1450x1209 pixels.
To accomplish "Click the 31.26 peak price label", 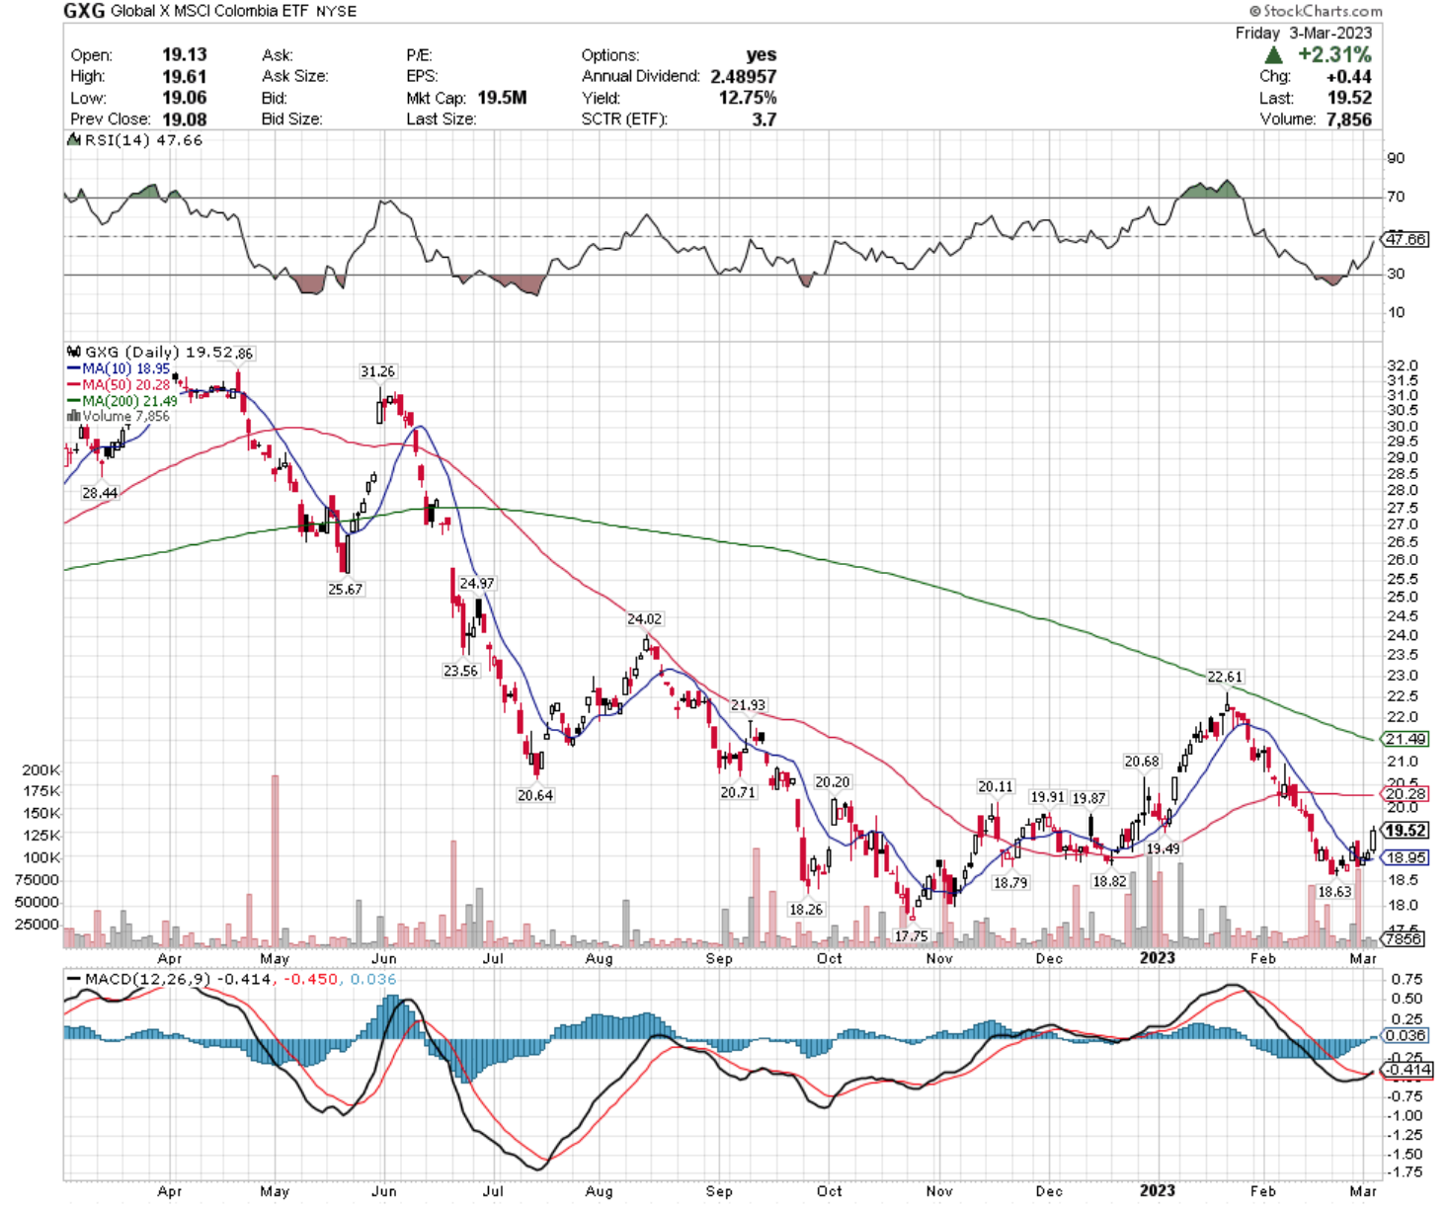I will click(377, 371).
